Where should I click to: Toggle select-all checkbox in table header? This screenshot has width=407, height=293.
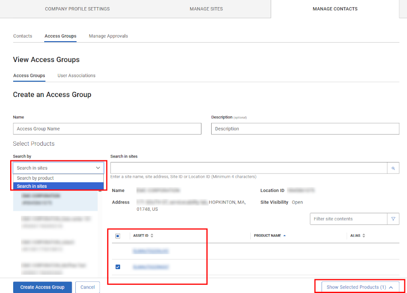118,236
